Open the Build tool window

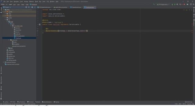pos(38,102)
